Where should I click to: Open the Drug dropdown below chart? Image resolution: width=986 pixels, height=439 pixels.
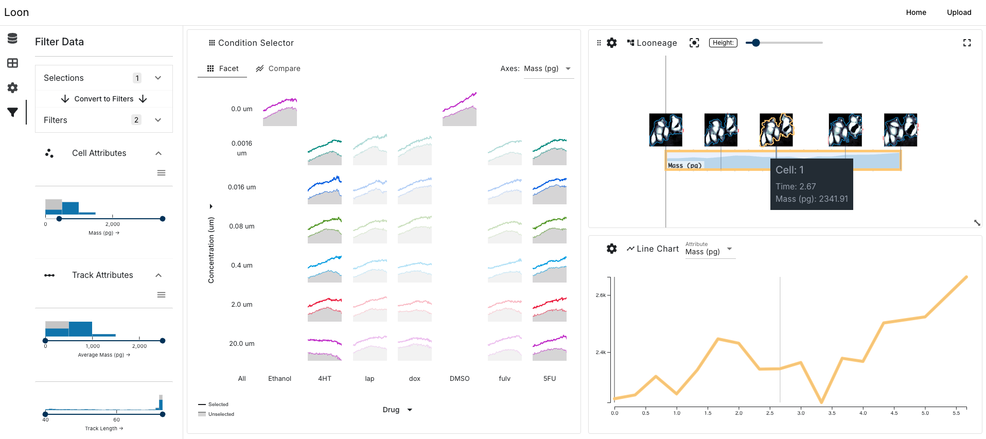[x=397, y=410]
